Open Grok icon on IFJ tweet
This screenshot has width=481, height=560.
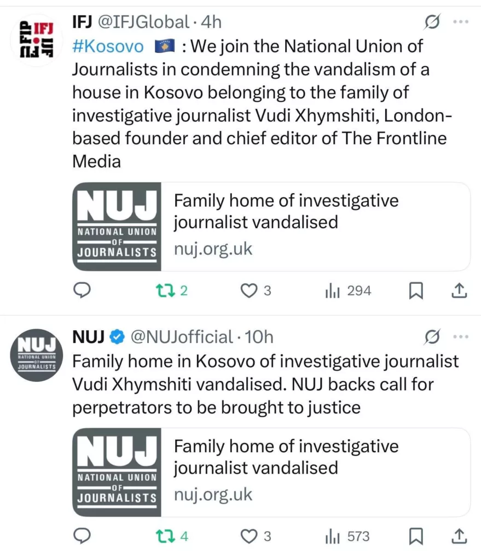click(x=432, y=22)
